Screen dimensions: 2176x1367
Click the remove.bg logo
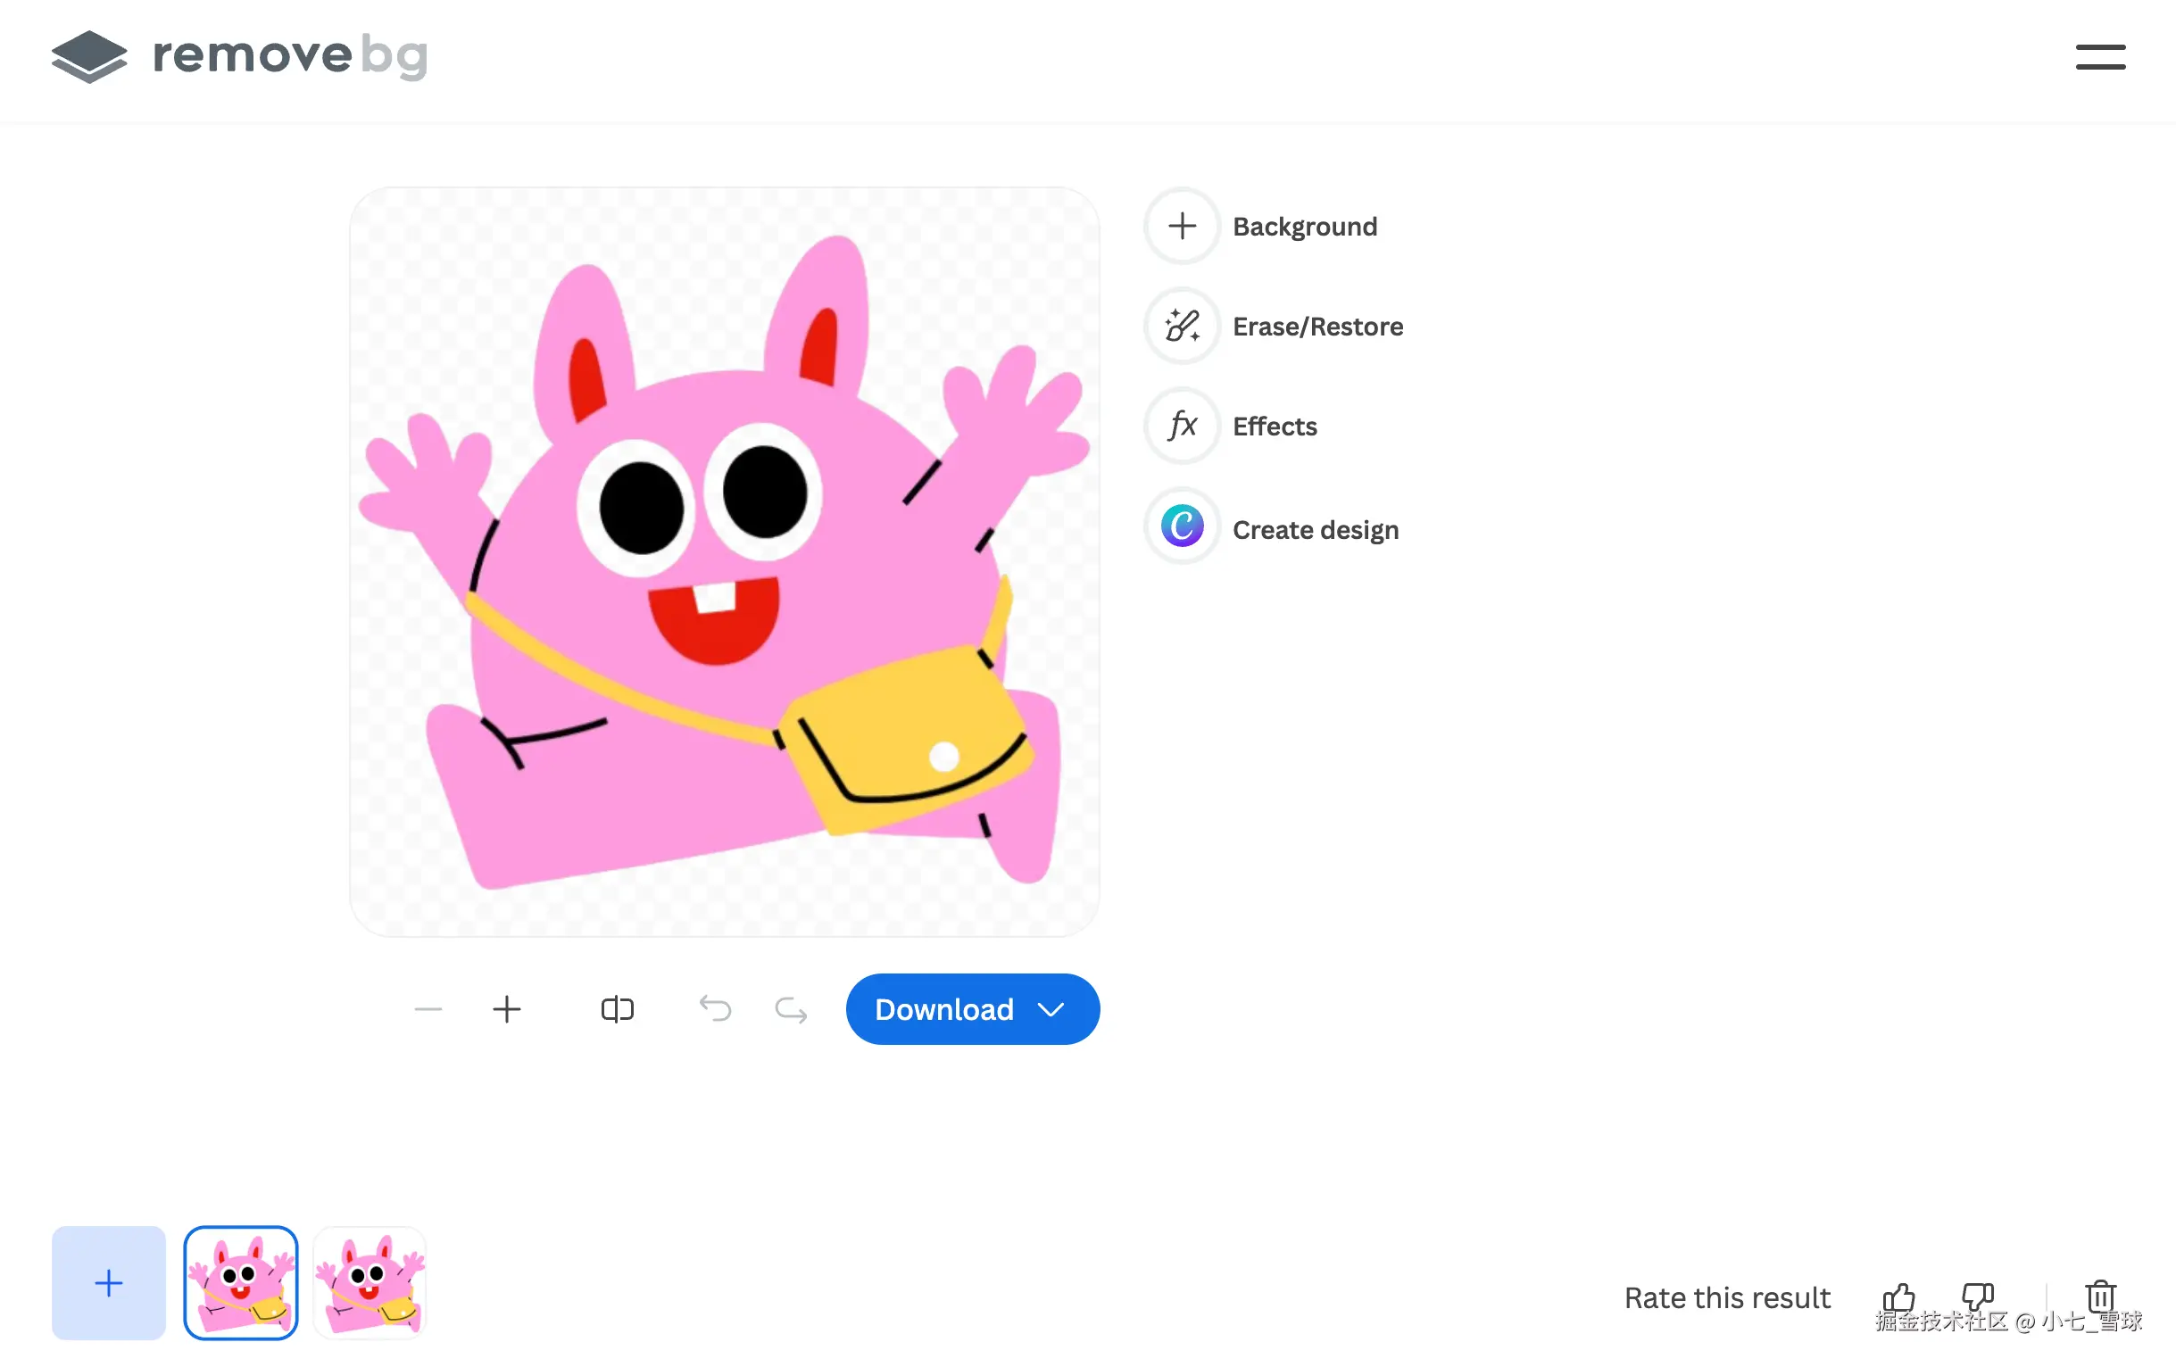pyautogui.click(x=239, y=56)
